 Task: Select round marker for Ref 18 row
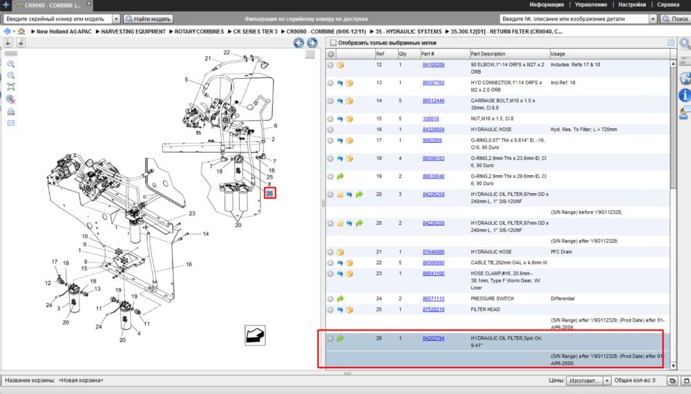pyautogui.click(x=330, y=159)
